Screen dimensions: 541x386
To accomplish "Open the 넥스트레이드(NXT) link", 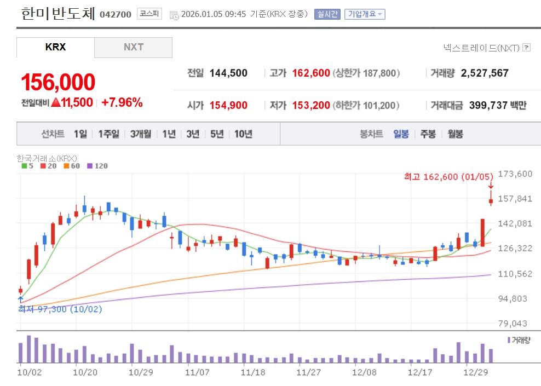I will (481, 48).
